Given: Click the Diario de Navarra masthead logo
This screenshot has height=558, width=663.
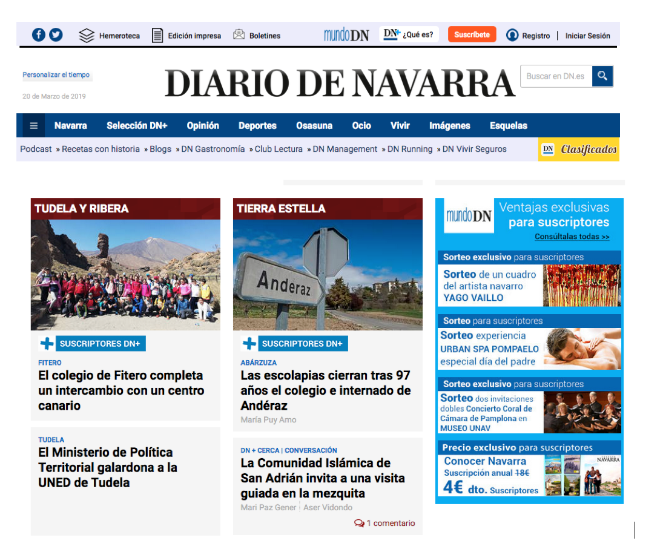Looking at the screenshot, I should [x=340, y=83].
